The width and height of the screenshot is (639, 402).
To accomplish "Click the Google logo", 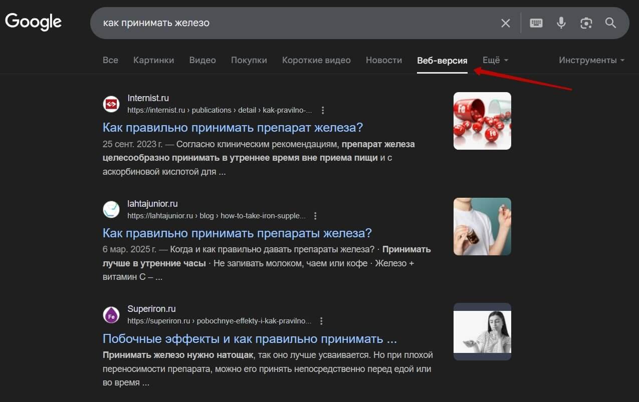I will (33, 22).
